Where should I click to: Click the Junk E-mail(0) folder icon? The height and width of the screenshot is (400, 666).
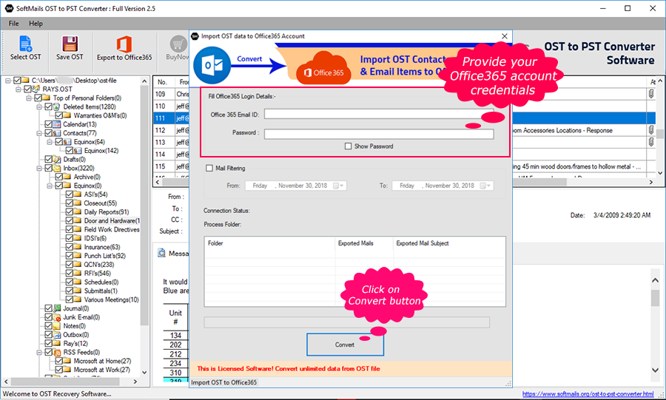point(57,317)
